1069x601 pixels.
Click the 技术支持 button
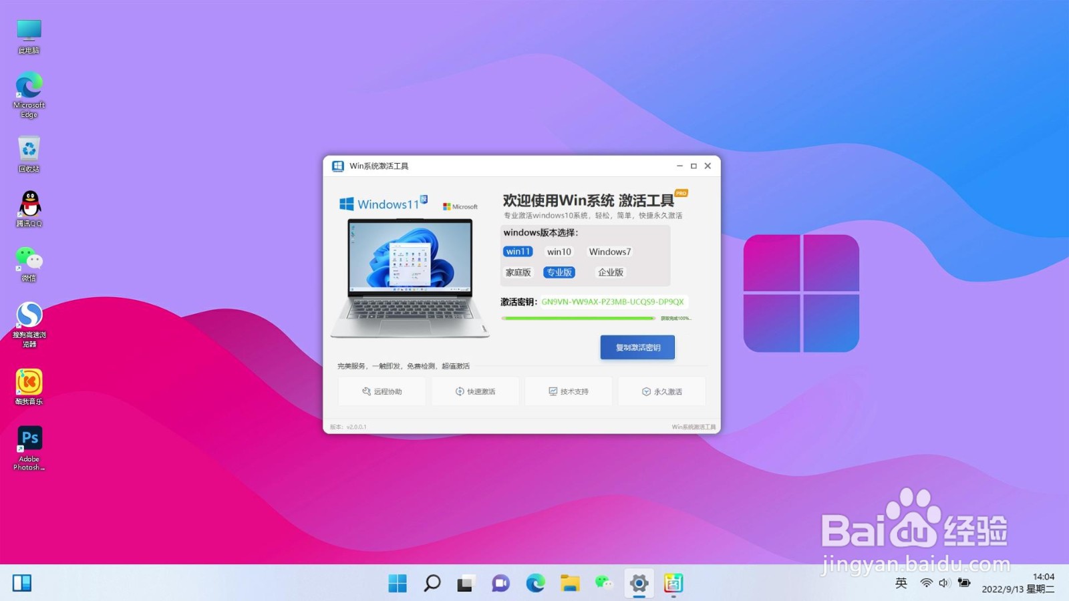click(x=569, y=391)
